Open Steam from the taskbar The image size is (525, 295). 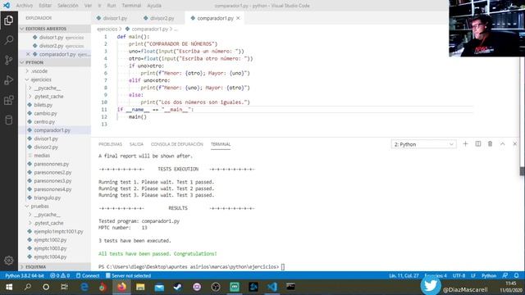178,287
